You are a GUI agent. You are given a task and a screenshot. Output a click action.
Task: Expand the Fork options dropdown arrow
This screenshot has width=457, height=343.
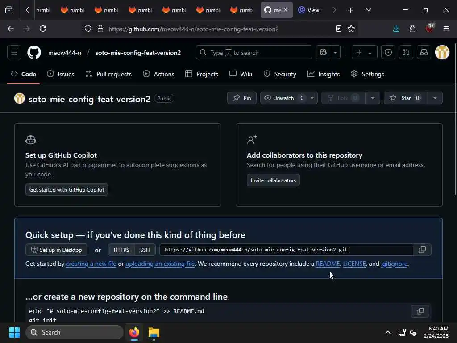[x=373, y=98]
